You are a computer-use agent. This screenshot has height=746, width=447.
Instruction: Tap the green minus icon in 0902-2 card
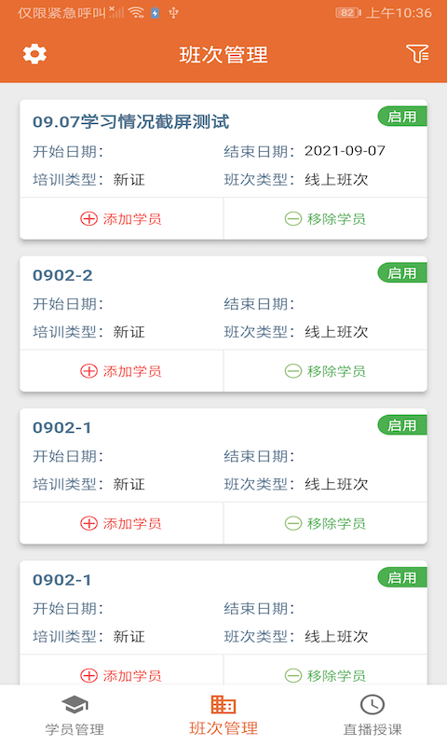[293, 371]
